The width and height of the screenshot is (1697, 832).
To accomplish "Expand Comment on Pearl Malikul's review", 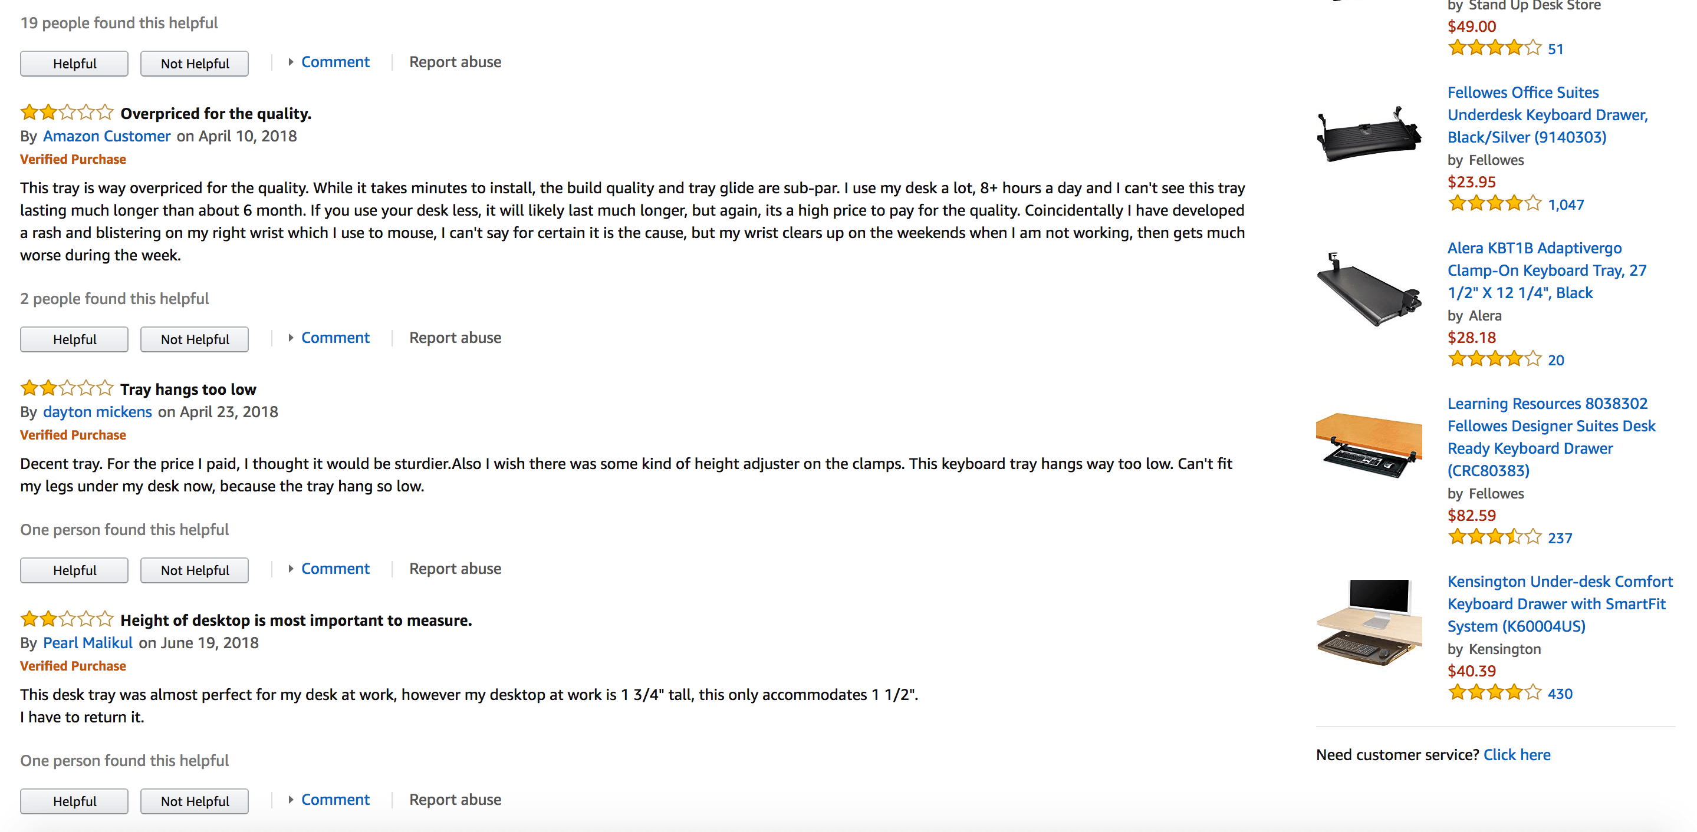I will (x=335, y=800).
